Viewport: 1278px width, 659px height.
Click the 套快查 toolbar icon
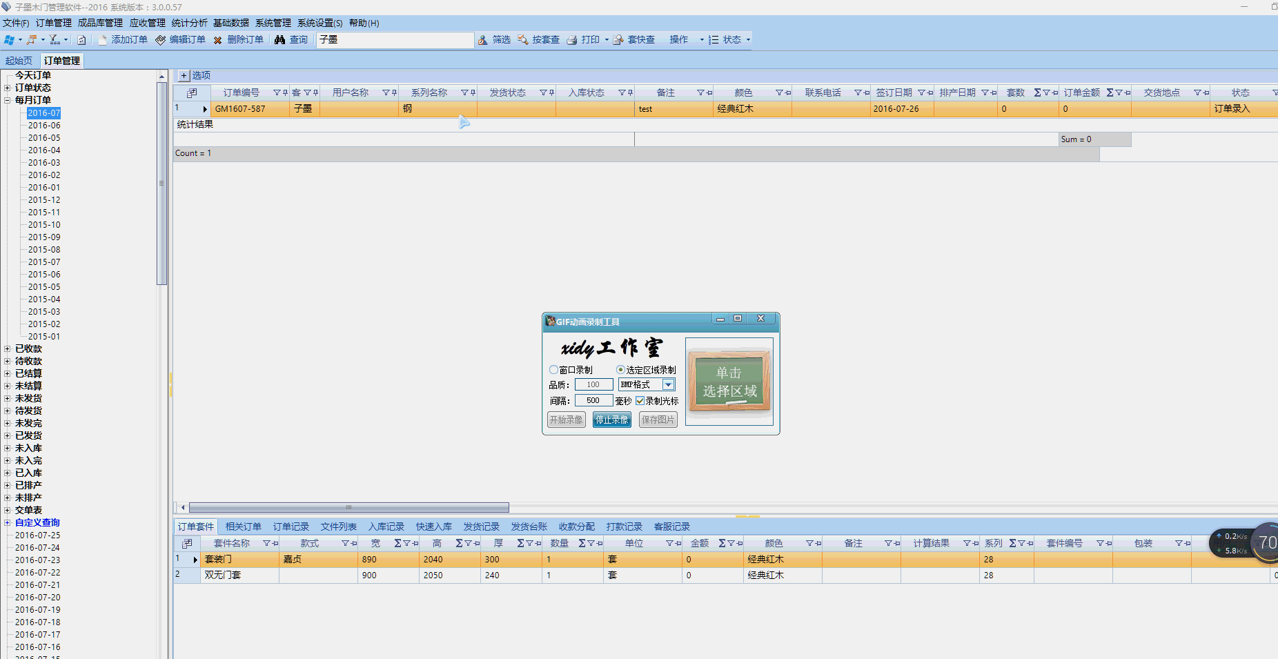618,40
